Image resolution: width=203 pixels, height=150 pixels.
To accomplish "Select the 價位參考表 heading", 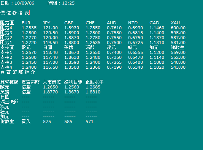I will click(15, 13).
